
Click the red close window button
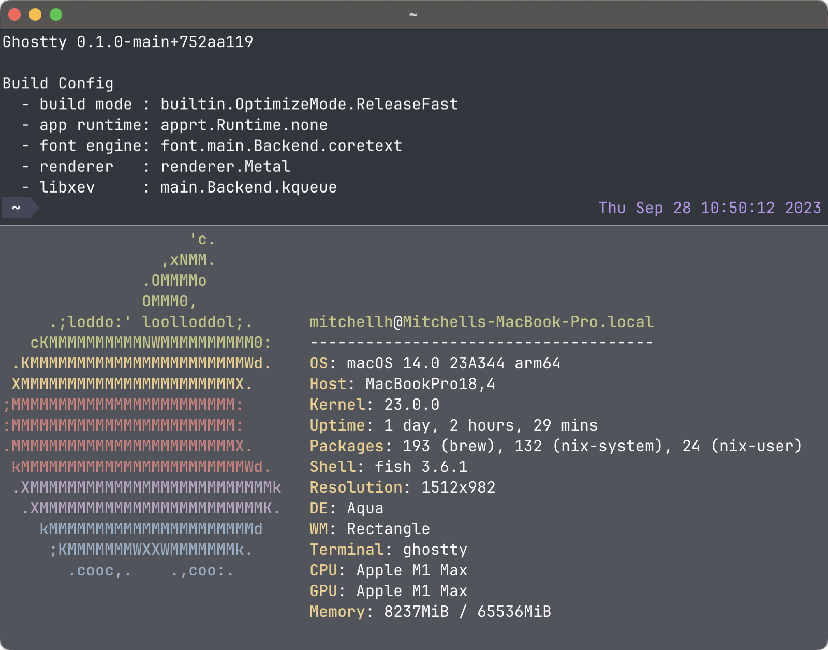14,14
